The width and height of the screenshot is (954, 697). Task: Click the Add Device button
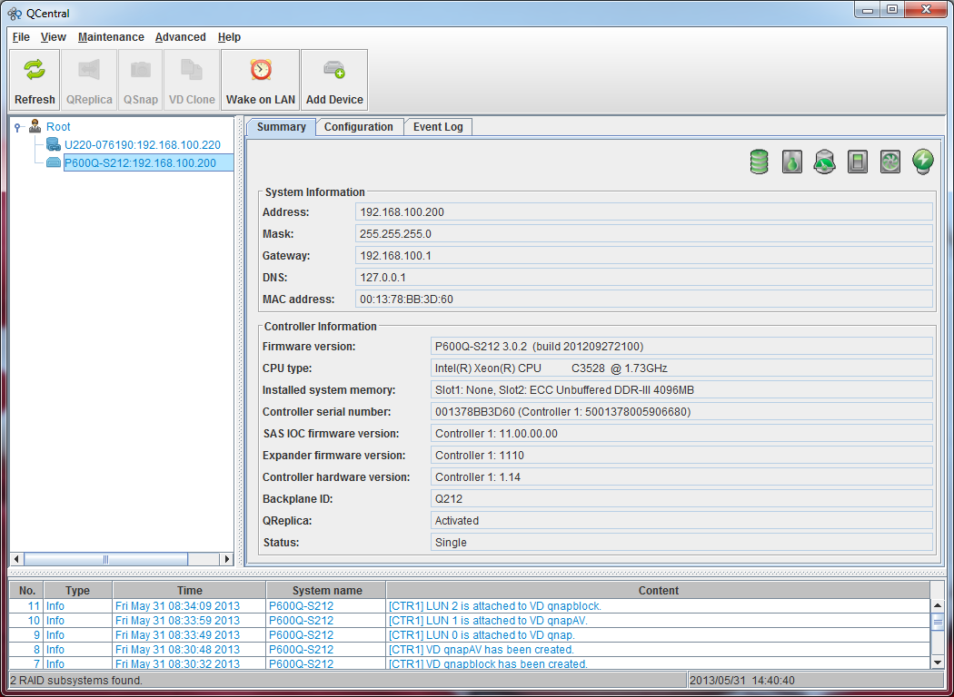coord(334,80)
